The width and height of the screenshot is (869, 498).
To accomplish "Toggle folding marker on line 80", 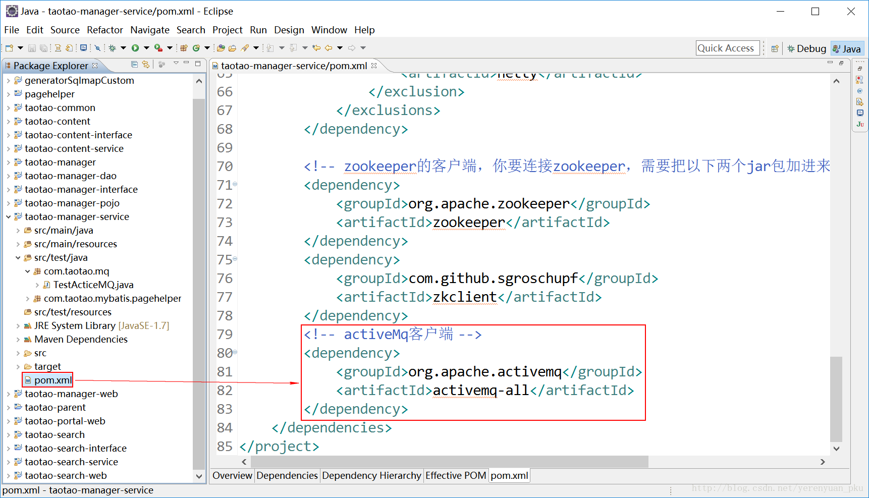I will tap(235, 352).
